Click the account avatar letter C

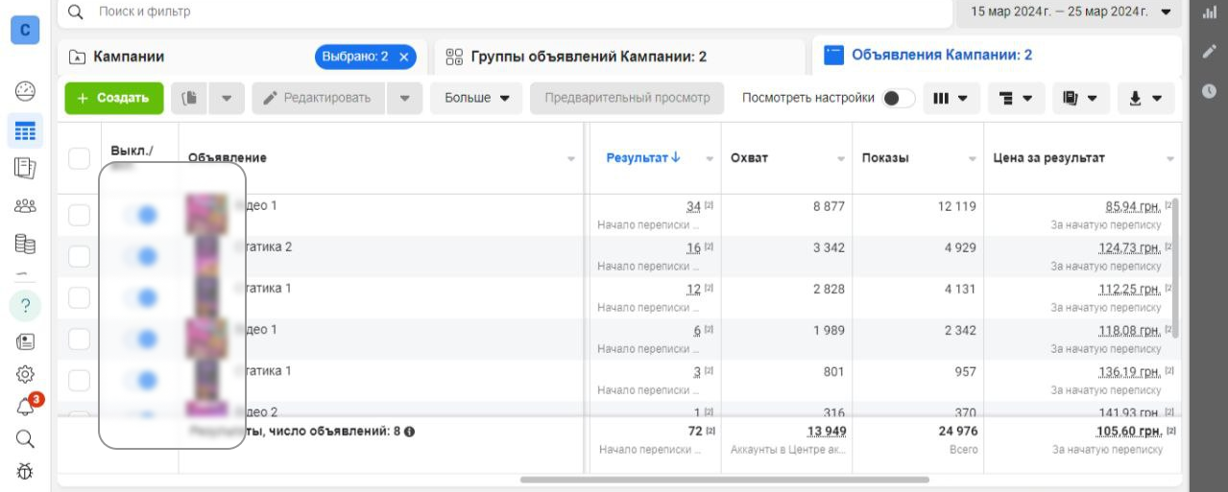coord(25,31)
